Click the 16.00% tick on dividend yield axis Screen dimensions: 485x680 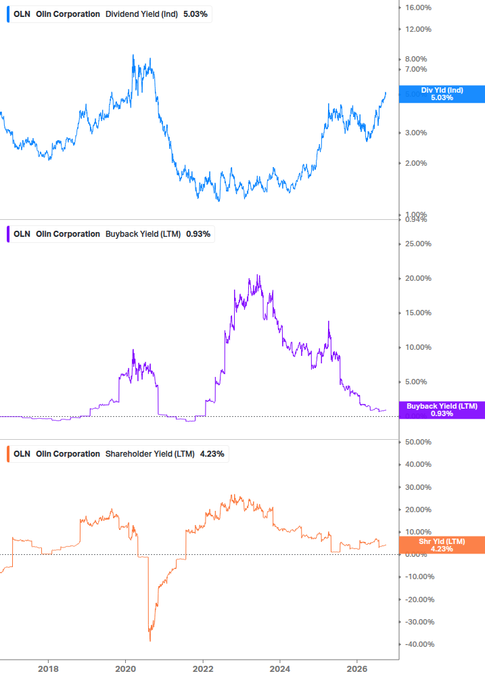(x=418, y=7)
